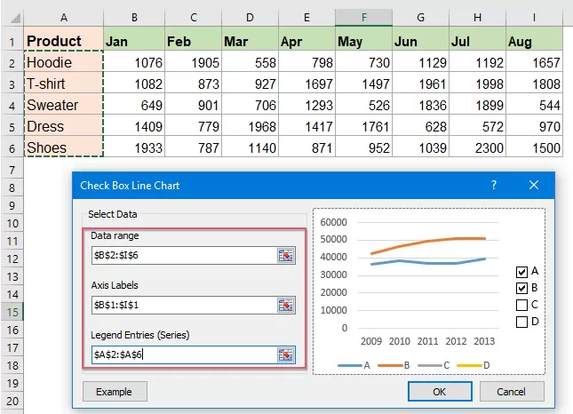The height and width of the screenshot is (414, 573).
Task: Select column B header
Action: 134,18
